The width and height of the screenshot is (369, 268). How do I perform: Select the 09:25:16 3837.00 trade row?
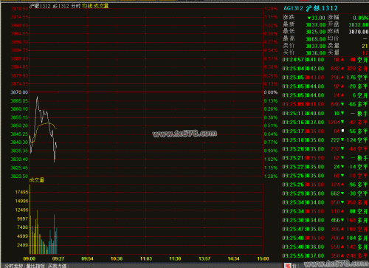(325, 122)
